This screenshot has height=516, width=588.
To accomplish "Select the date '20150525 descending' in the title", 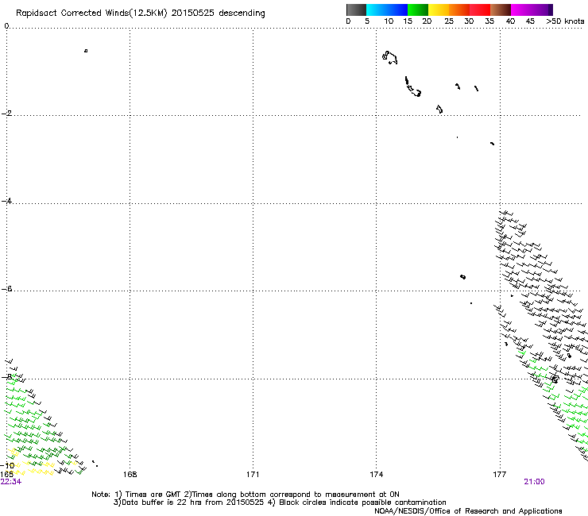I will coord(219,13).
